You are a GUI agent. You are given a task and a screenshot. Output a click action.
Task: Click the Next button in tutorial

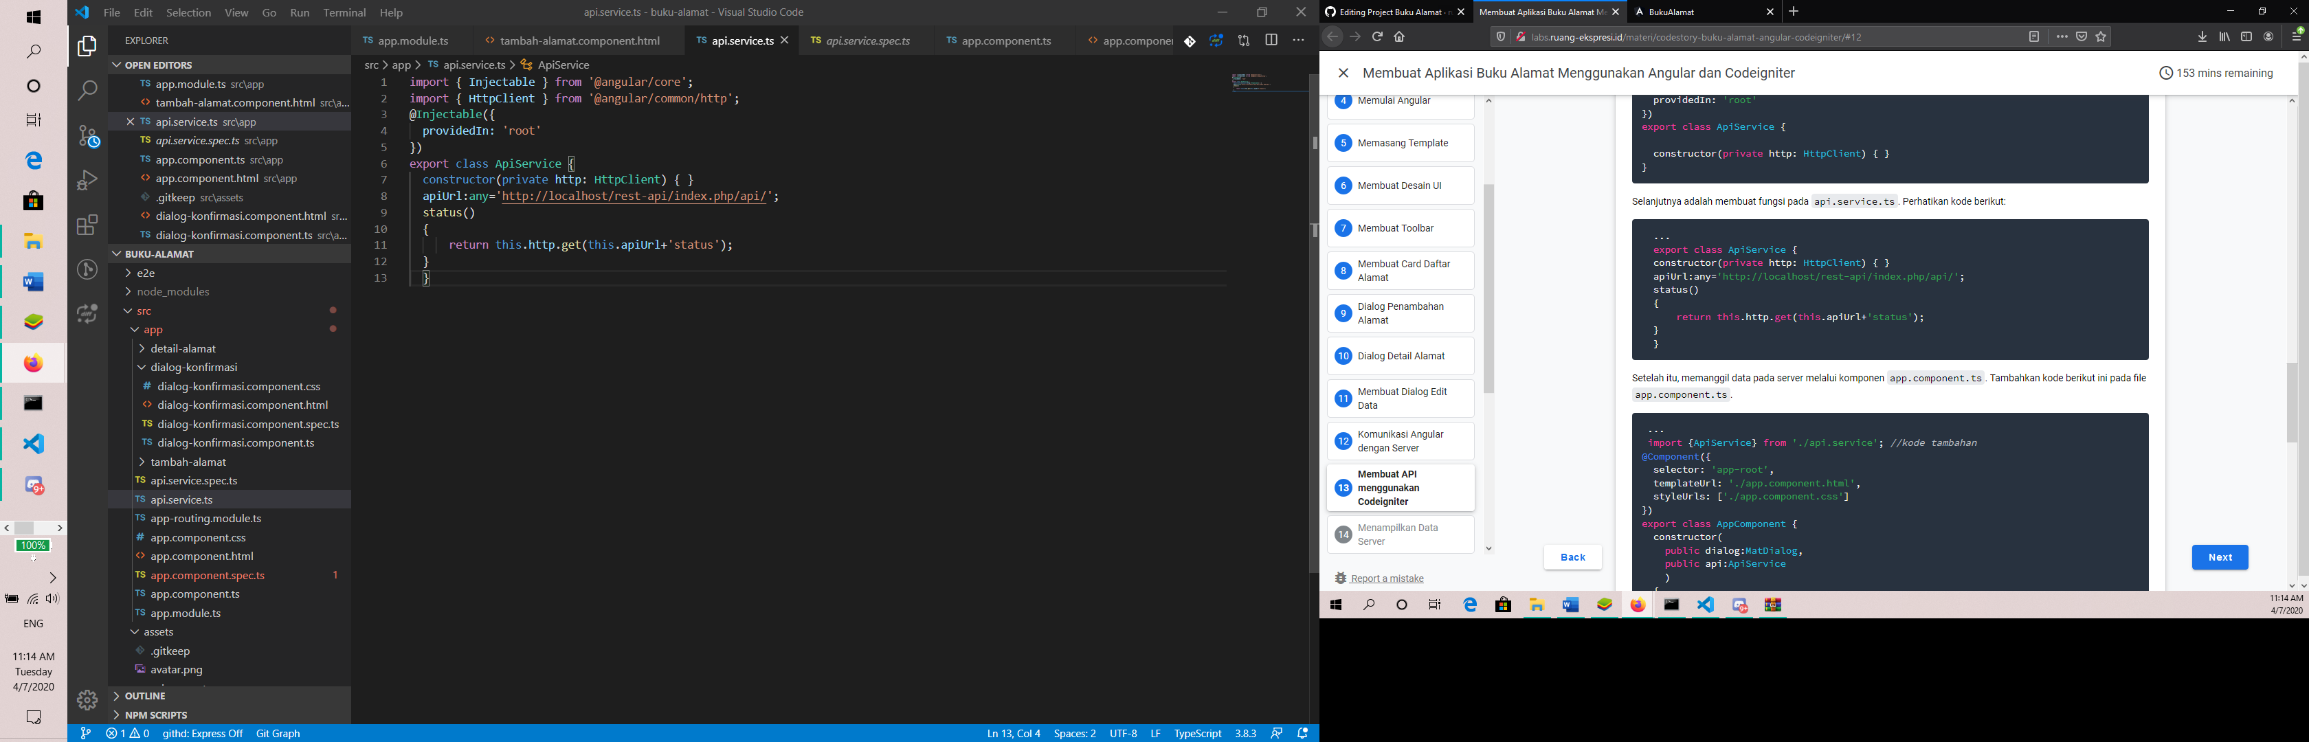pos(2220,557)
